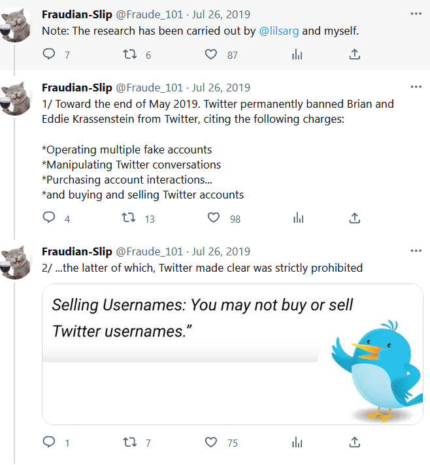Like the tweet with 98 likes
Viewport: 430px width, 465px height.
(x=213, y=218)
